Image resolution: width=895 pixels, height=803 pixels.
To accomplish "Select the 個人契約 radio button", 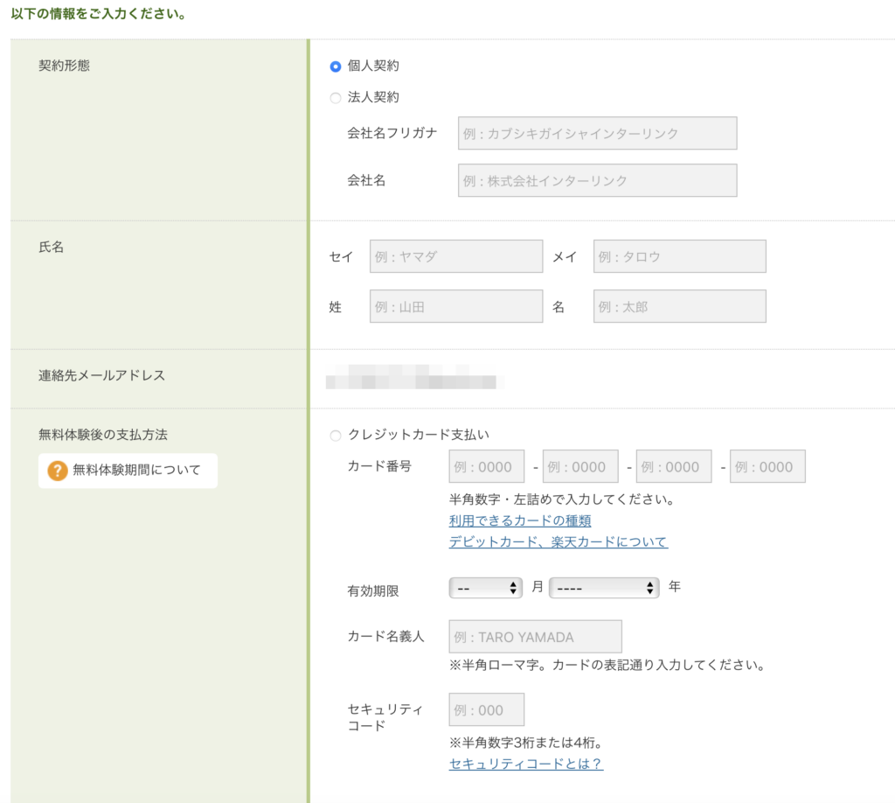I will tap(336, 66).
